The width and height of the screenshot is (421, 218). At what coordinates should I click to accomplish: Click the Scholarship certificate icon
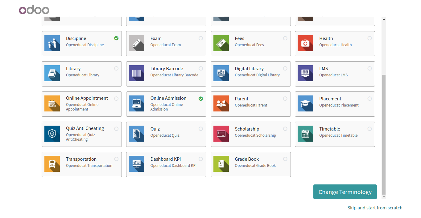(221, 134)
